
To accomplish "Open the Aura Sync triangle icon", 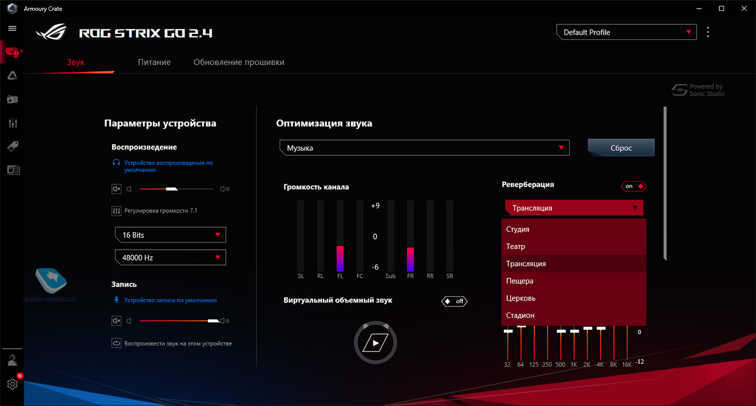I will [12, 76].
